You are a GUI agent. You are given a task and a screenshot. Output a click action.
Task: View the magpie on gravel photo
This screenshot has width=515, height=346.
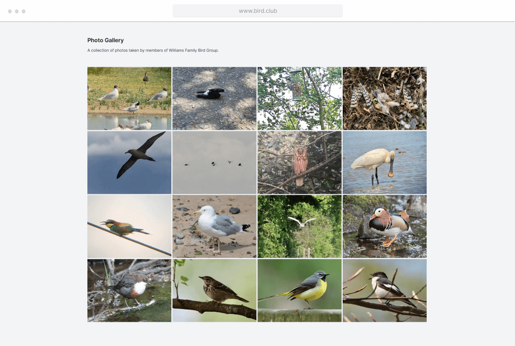pos(214,98)
